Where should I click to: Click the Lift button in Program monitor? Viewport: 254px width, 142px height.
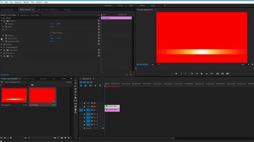(x=217, y=74)
